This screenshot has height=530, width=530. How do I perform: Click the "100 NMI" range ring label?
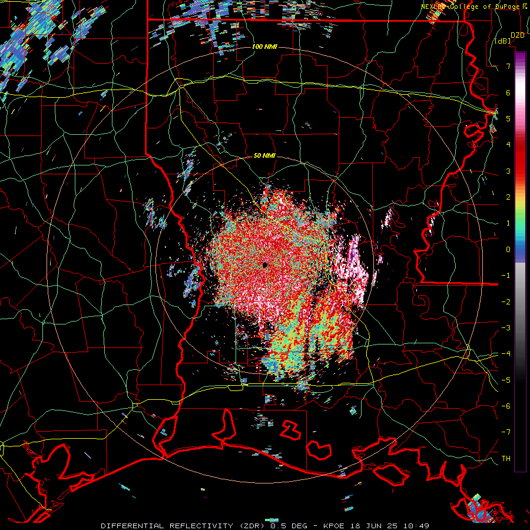264,47
